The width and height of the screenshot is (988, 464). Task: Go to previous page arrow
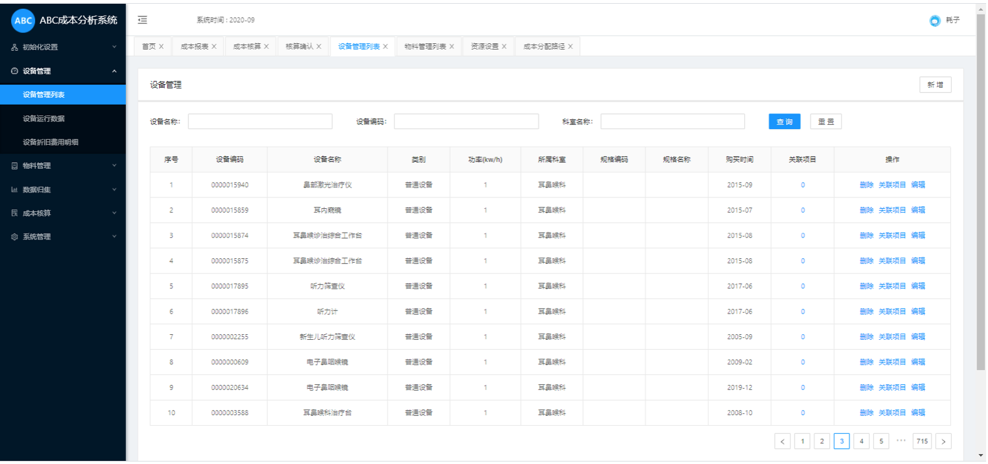[x=782, y=441]
